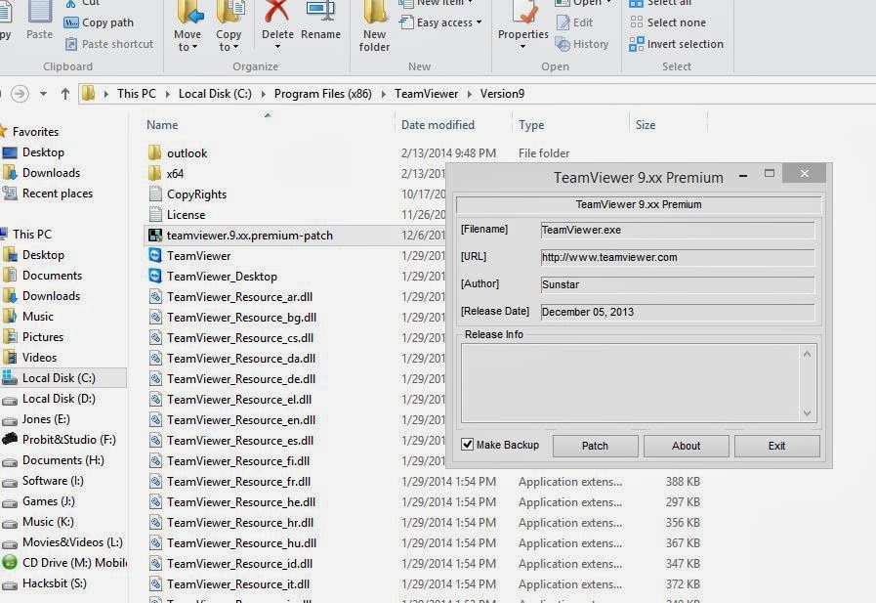Create a New folder from ribbon
876x603 pixels.
(374, 26)
